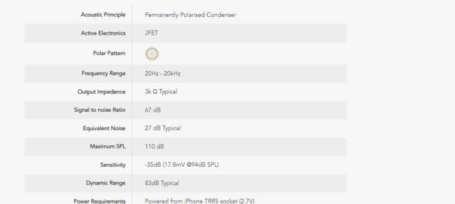
Task: Click the Permanently Polarised Condenser value
Action: pyautogui.click(x=190, y=15)
